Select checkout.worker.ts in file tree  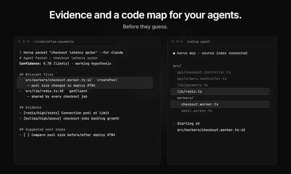[x=220, y=104]
